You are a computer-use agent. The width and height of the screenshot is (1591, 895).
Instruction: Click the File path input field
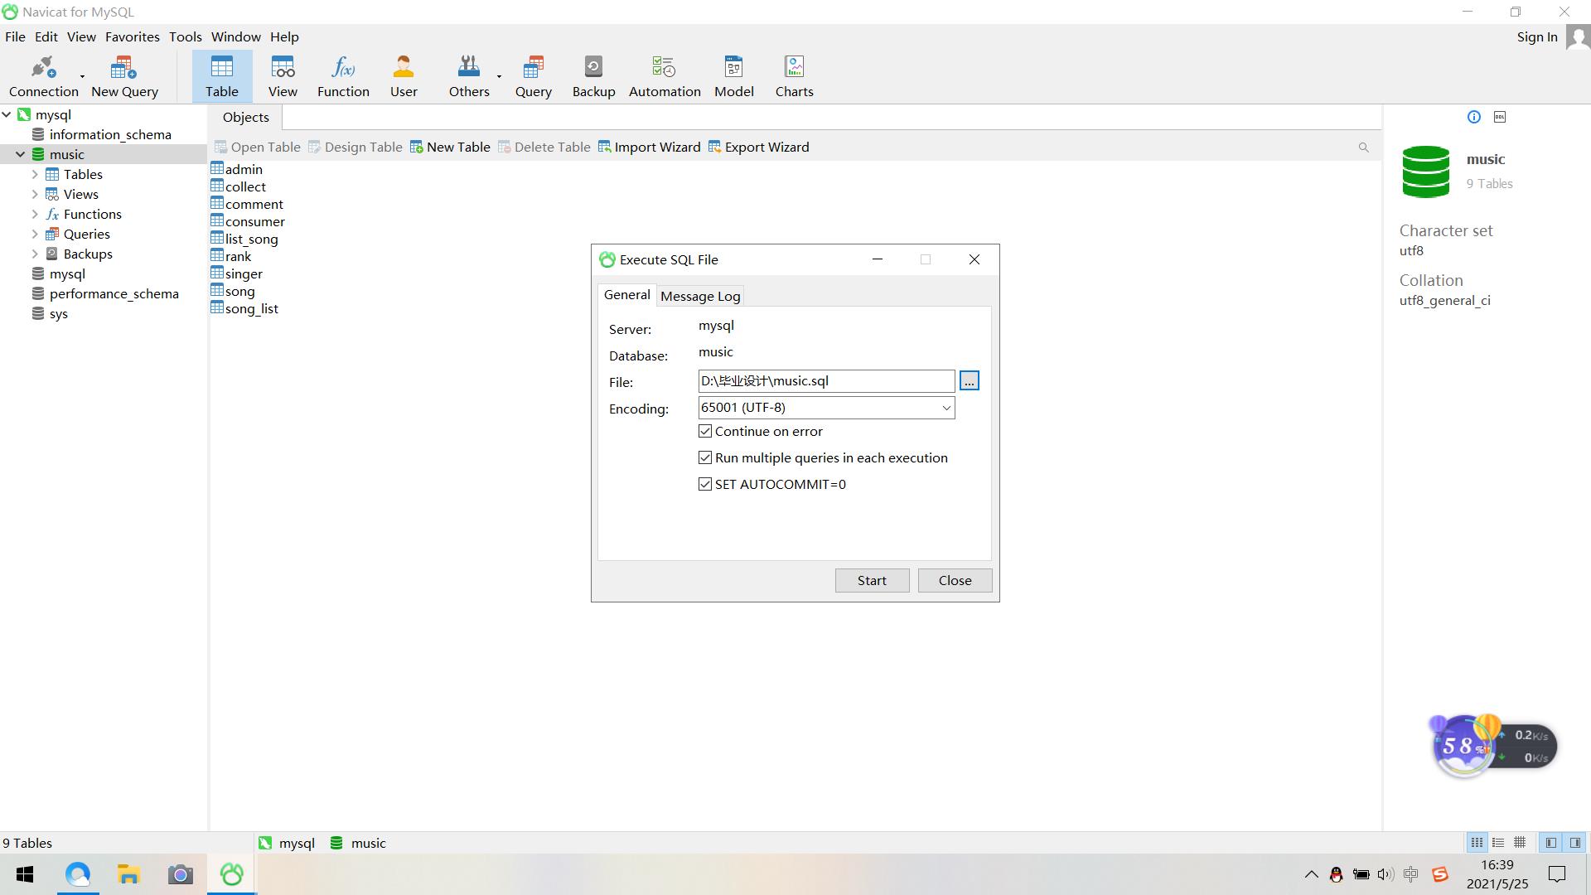click(825, 380)
